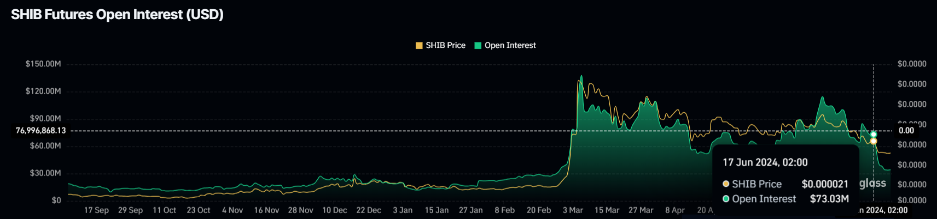Click the 27 Jan date label
Screen dimensions: 937x219
coord(470,210)
